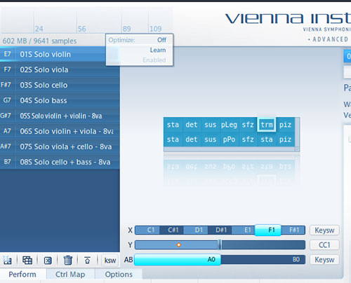The height and width of the screenshot is (283, 351).
Task: Click the Y-axis slider divider handle
Action: tap(220, 244)
